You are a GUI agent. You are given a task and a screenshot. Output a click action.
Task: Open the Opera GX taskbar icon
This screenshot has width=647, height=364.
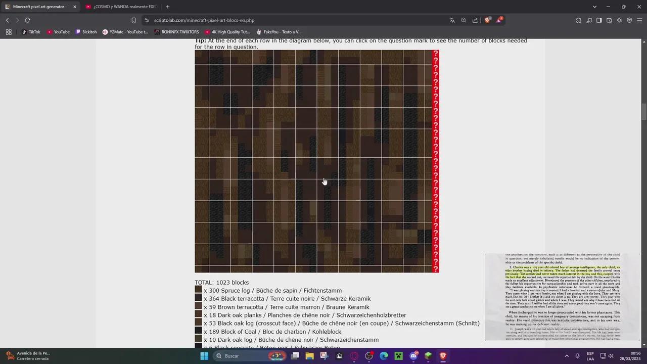point(354,356)
